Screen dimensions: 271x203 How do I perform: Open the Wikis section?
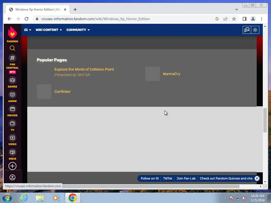point(12,154)
